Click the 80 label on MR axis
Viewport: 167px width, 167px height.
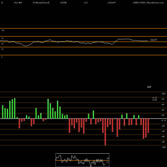(163, 99)
